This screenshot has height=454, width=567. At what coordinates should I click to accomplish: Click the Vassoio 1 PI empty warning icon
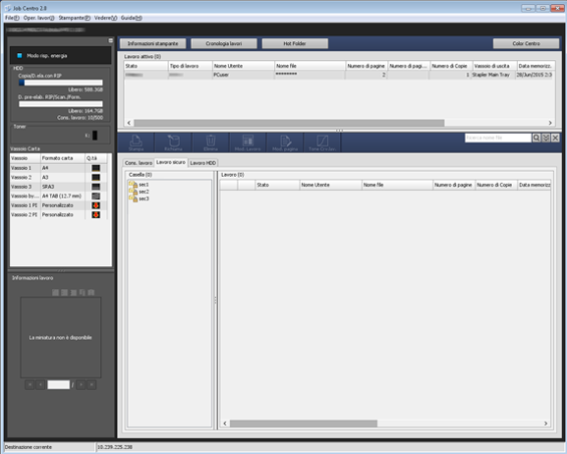(x=96, y=205)
